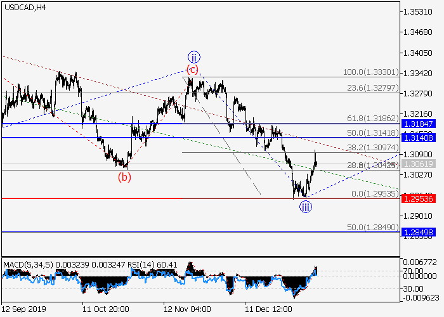Image resolution: width=444 pixels, height=317 pixels.
Task: Click the 11 Dec 12:00 date label
Action: [x=268, y=310]
